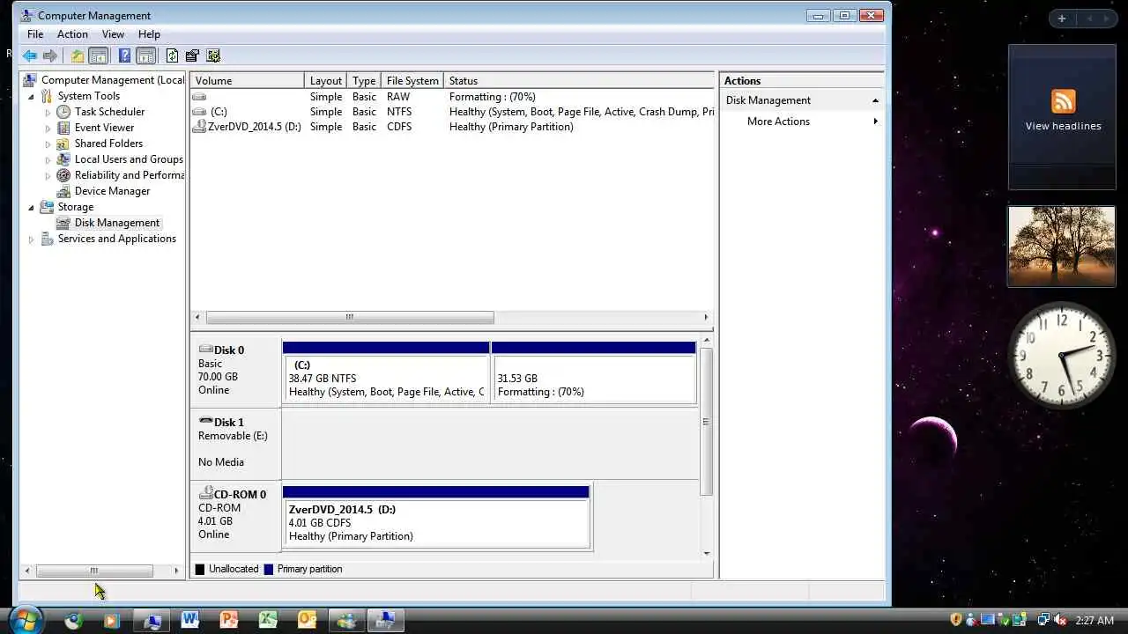Click the rescan disks toolbar icon

point(212,55)
